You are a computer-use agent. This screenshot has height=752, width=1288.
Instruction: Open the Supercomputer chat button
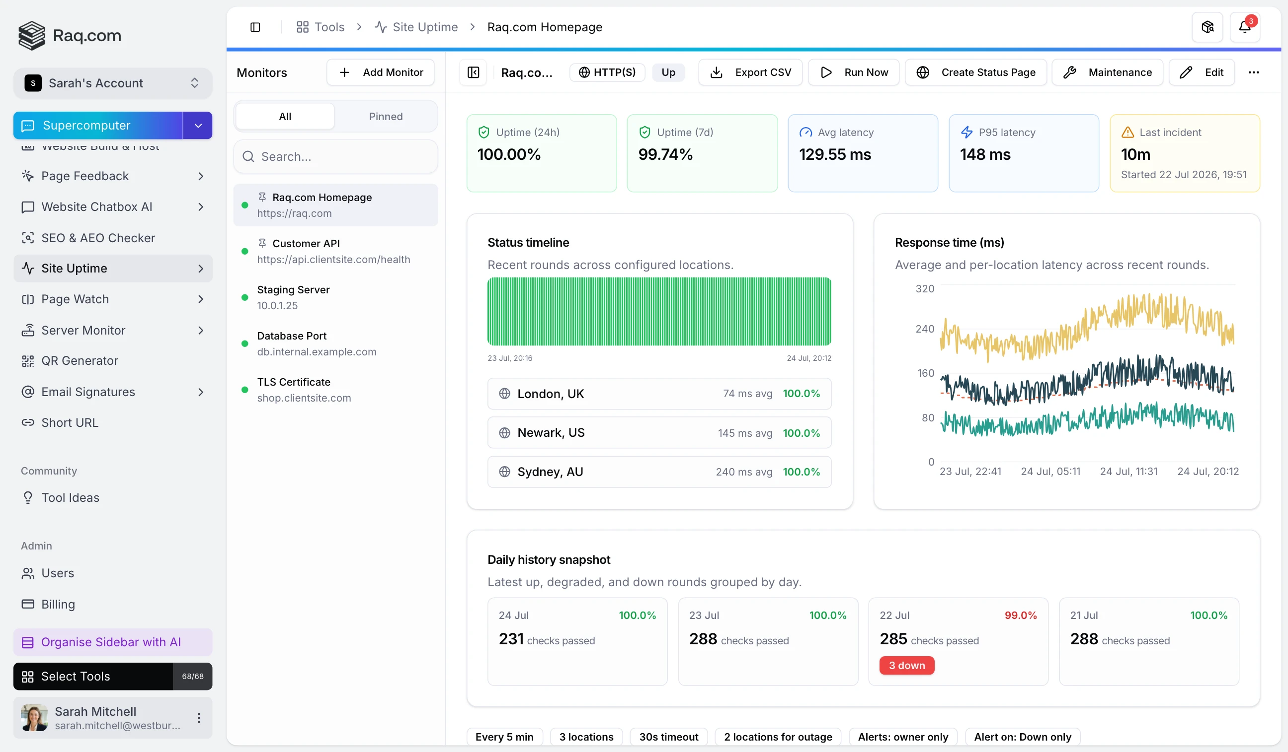tap(98, 126)
